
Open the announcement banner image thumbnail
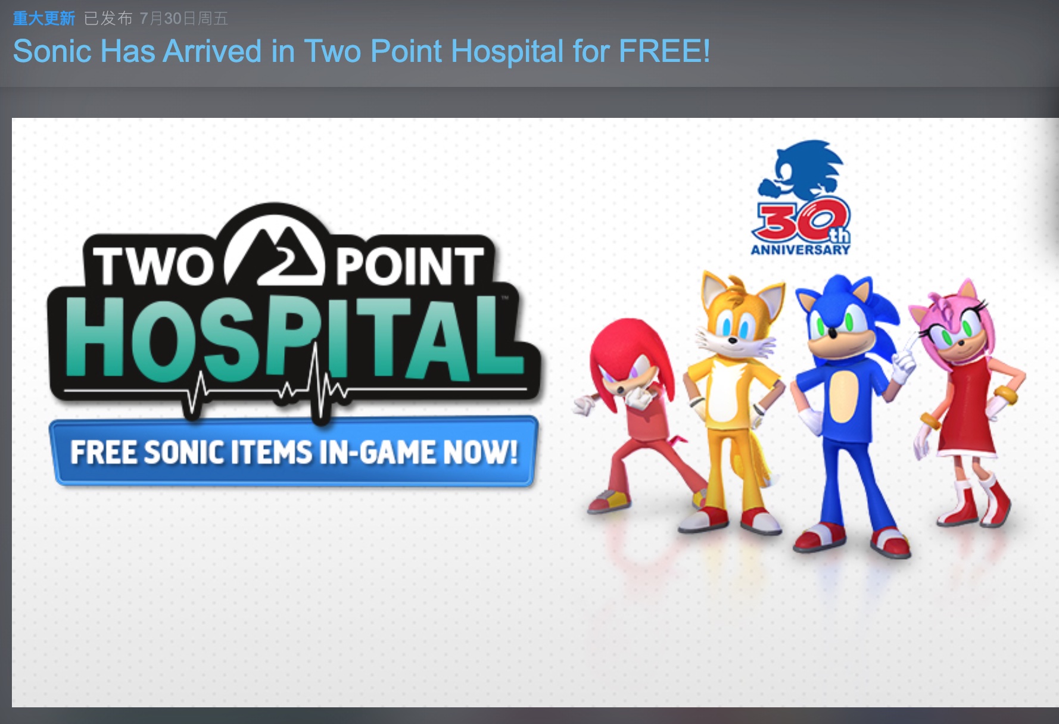click(x=535, y=412)
